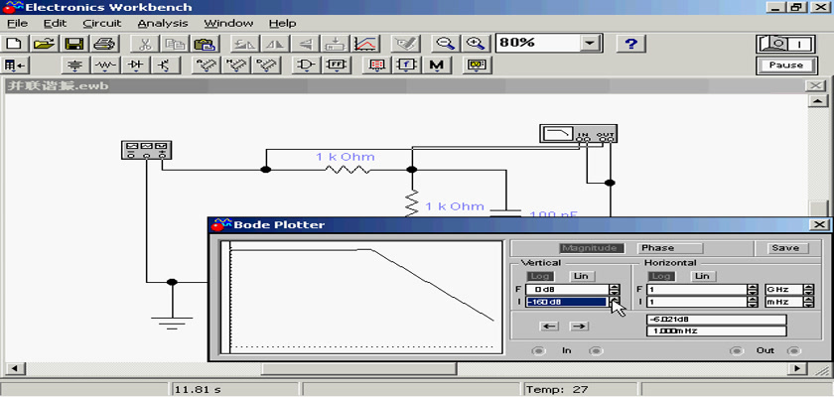This screenshot has width=834, height=397.
Task: Flip component vertically
Action: tap(306, 44)
